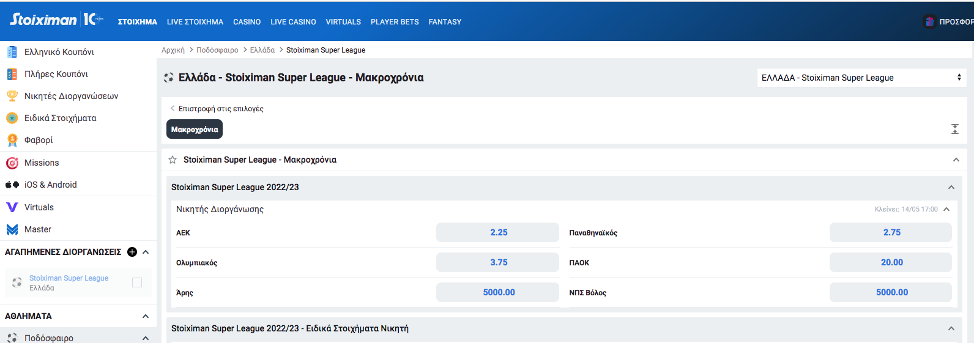This screenshot has width=974, height=343.
Task: Click the Ειδικά Στοιχήματα badge icon
Action: point(12,118)
